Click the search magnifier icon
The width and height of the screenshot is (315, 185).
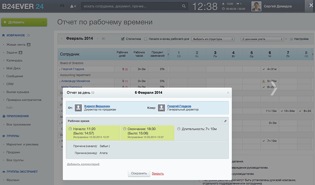tap(184, 6)
